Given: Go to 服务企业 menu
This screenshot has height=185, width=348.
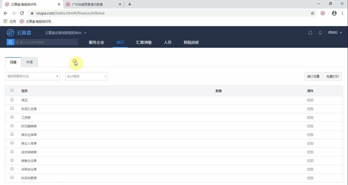Looking at the screenshot, I should pos(97,42).
